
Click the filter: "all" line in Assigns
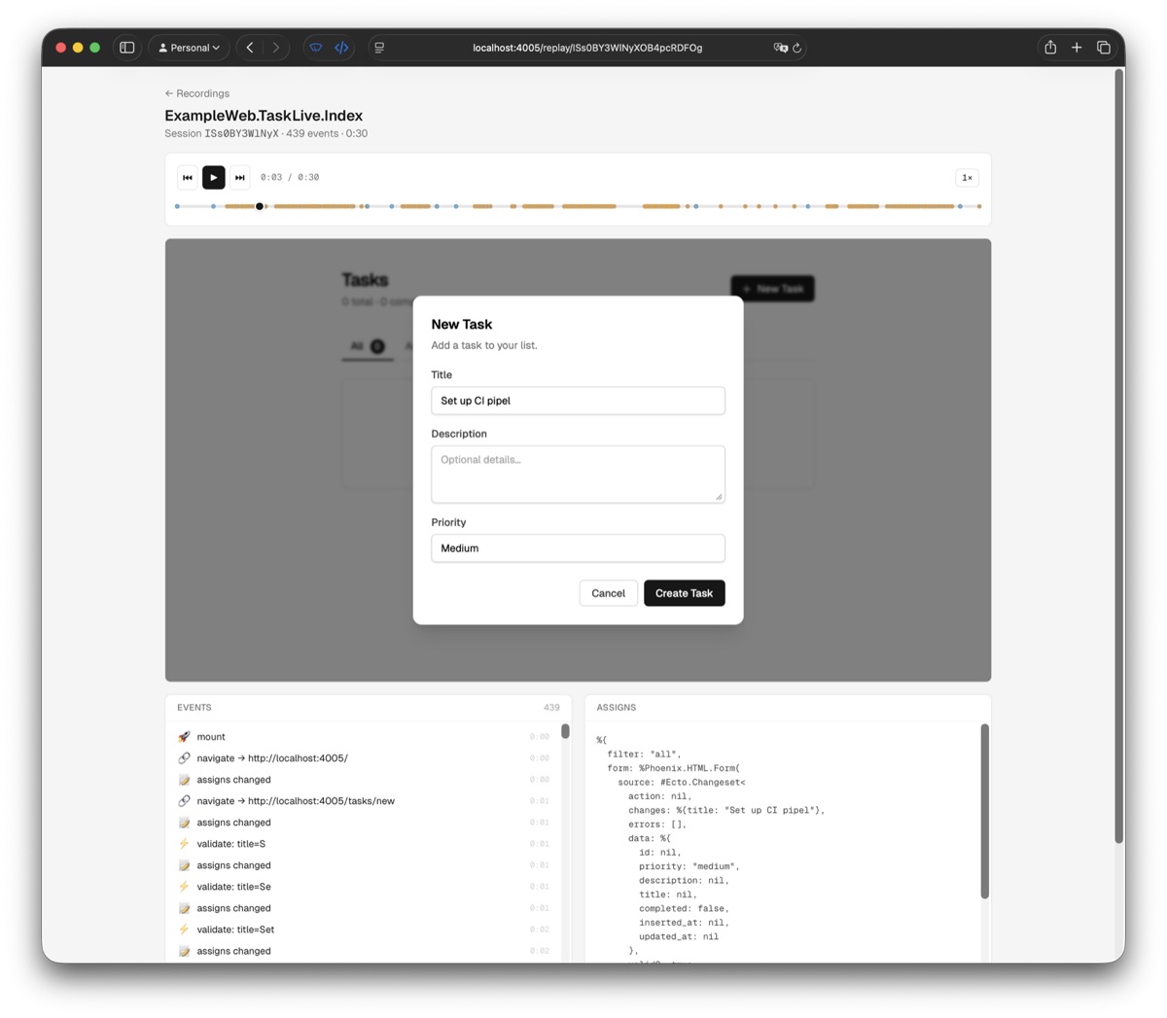645,754
